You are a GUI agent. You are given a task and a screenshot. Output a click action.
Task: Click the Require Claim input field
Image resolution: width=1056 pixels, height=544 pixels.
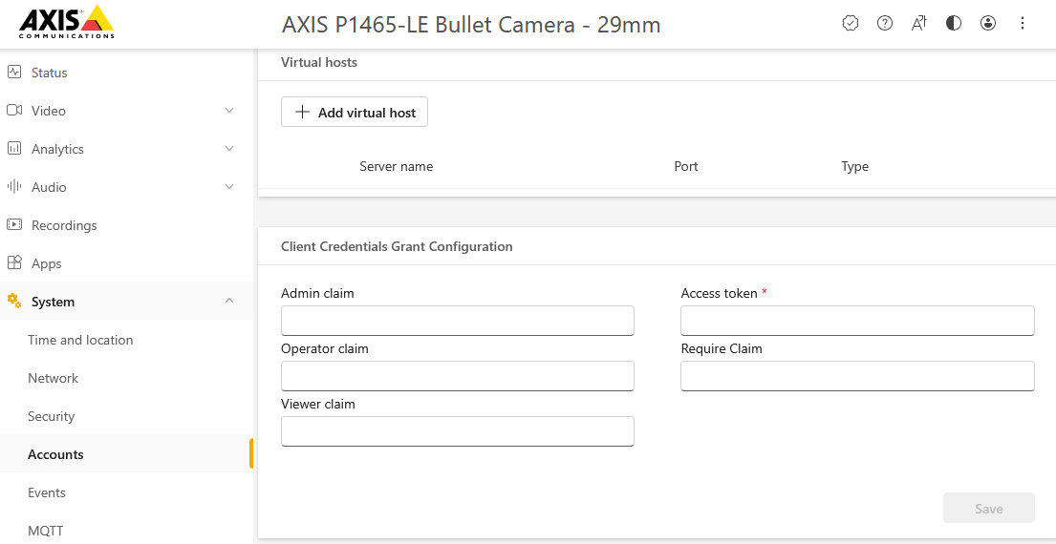(x=857, y=376)
